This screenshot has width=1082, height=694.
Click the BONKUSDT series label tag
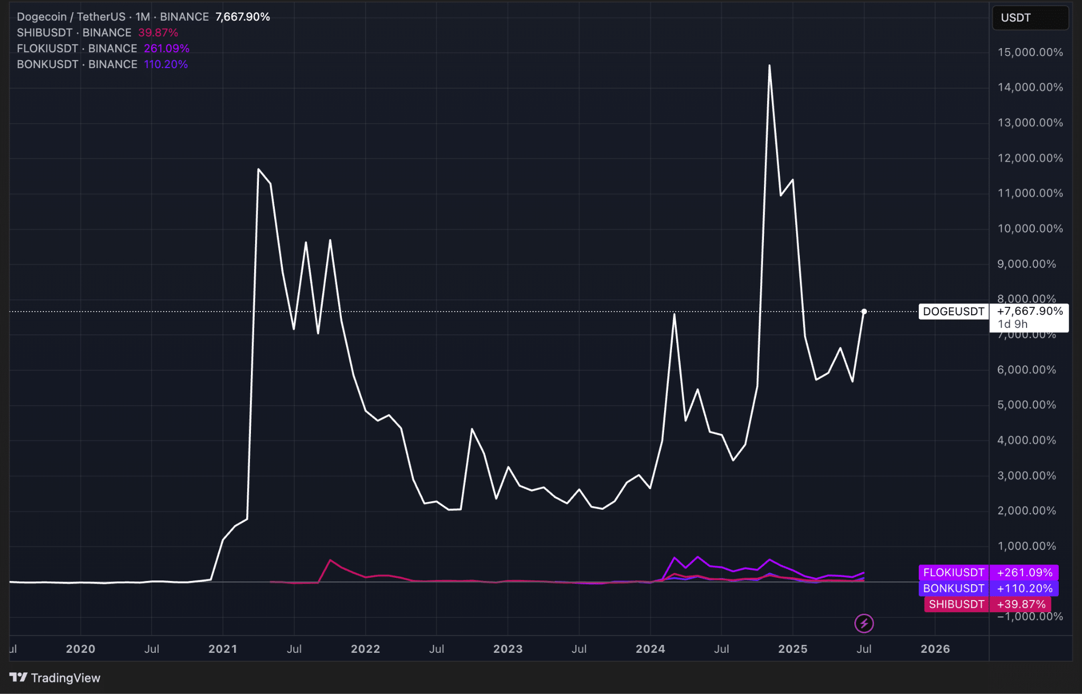pos(954,588)
